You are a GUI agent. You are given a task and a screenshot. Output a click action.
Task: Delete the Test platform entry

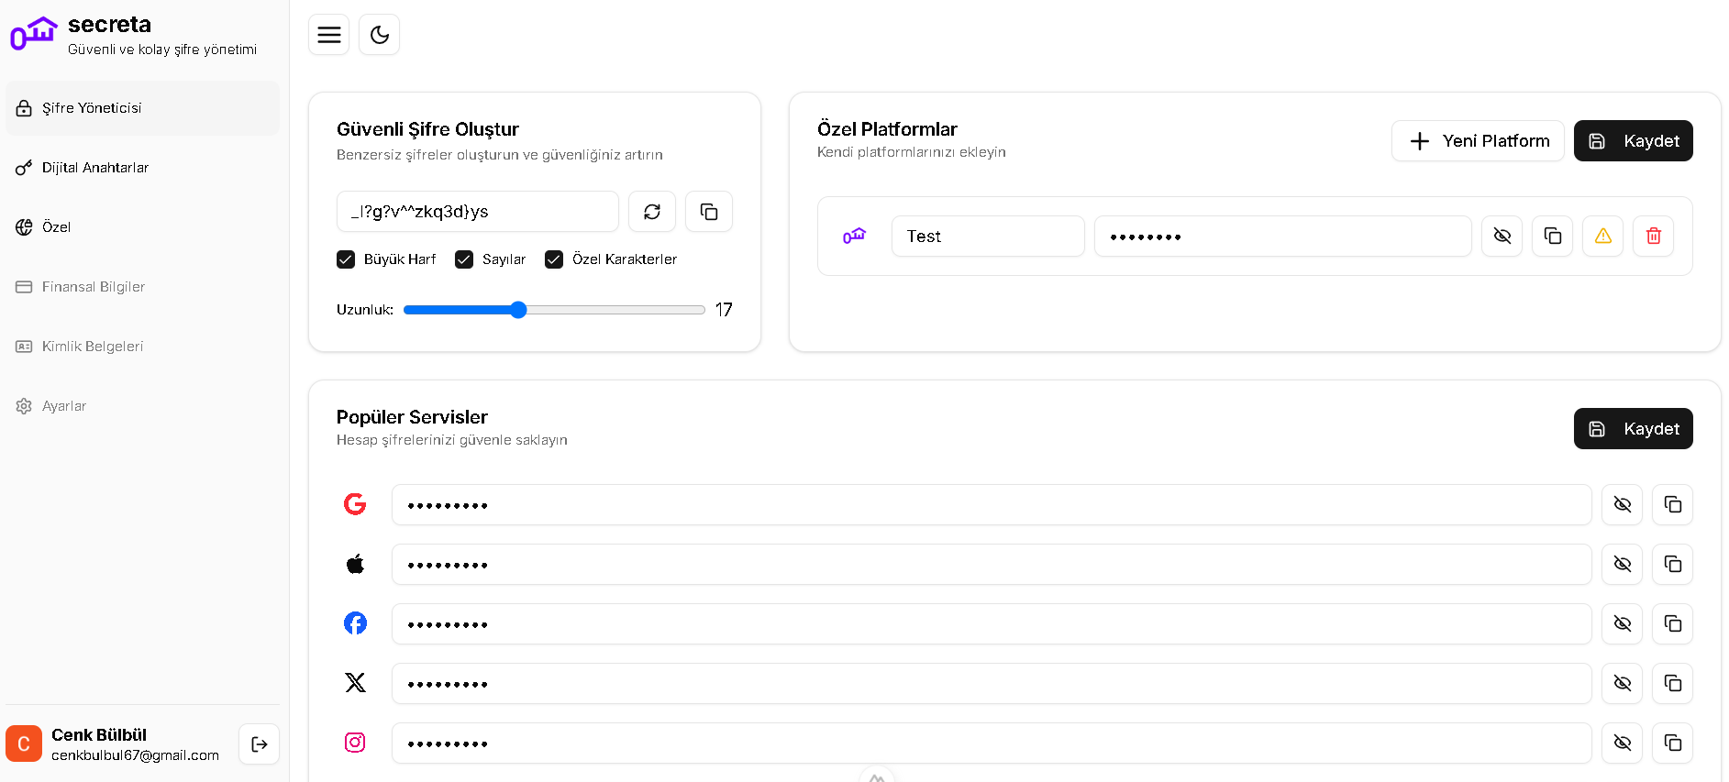pos(1653,237)
